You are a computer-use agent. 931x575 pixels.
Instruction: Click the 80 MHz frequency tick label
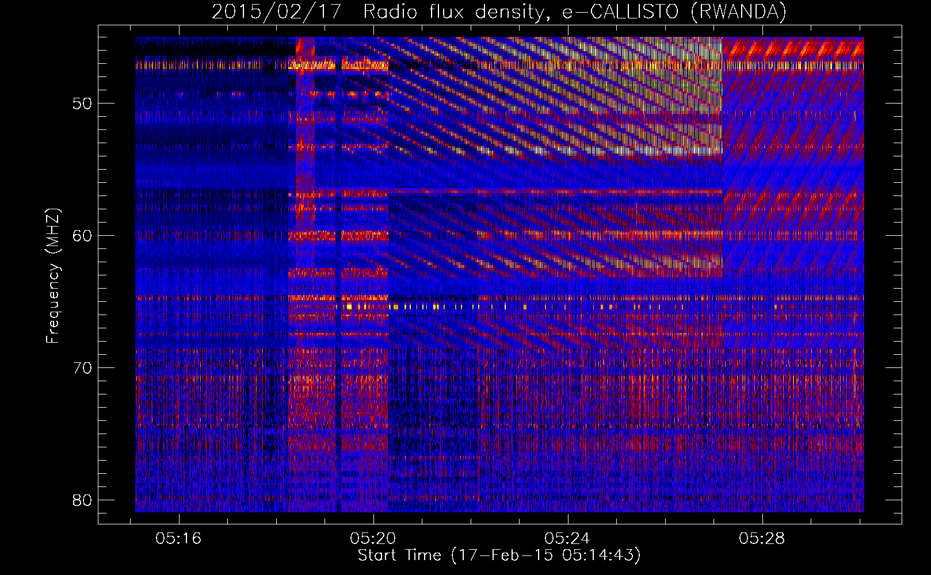point(82,500)
